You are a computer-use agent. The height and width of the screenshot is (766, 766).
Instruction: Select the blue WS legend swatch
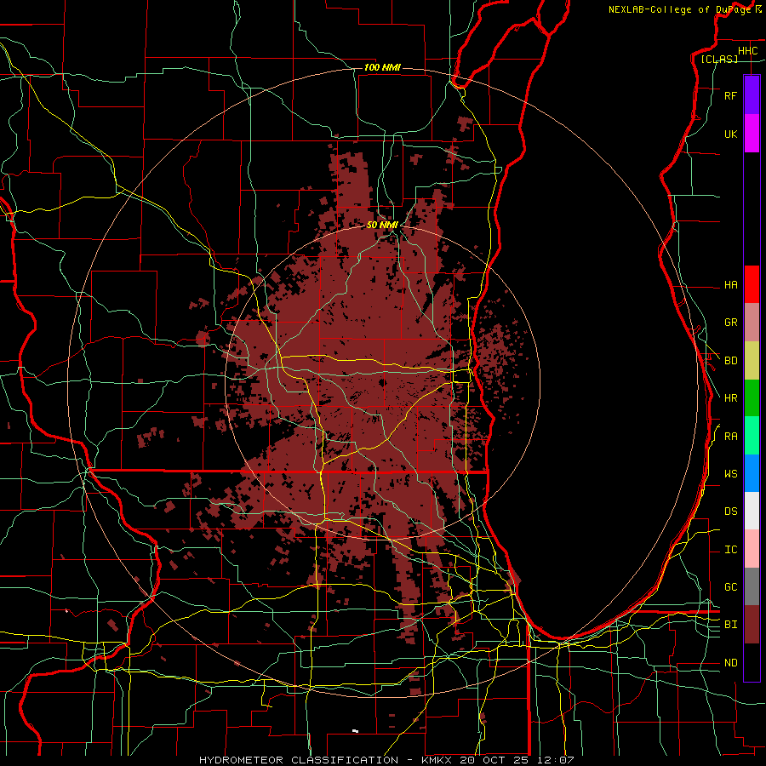(752, 473)
